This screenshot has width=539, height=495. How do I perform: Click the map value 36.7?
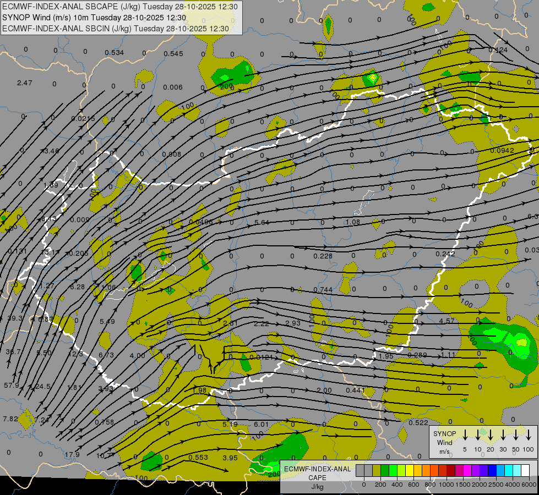click(x=13, y=352)
